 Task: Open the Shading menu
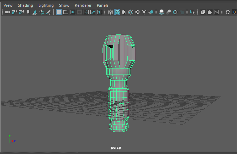[25, 5]
